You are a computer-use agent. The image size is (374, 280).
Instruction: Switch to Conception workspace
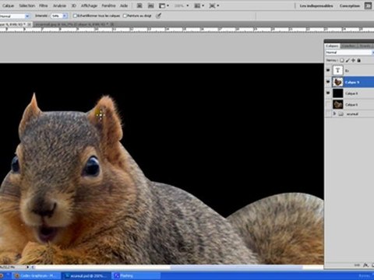tap(350, 5)
